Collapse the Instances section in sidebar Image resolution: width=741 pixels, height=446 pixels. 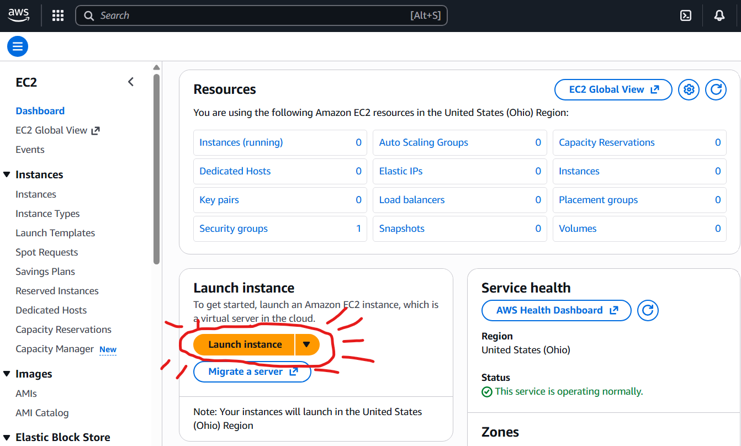(x=7, y=174)
